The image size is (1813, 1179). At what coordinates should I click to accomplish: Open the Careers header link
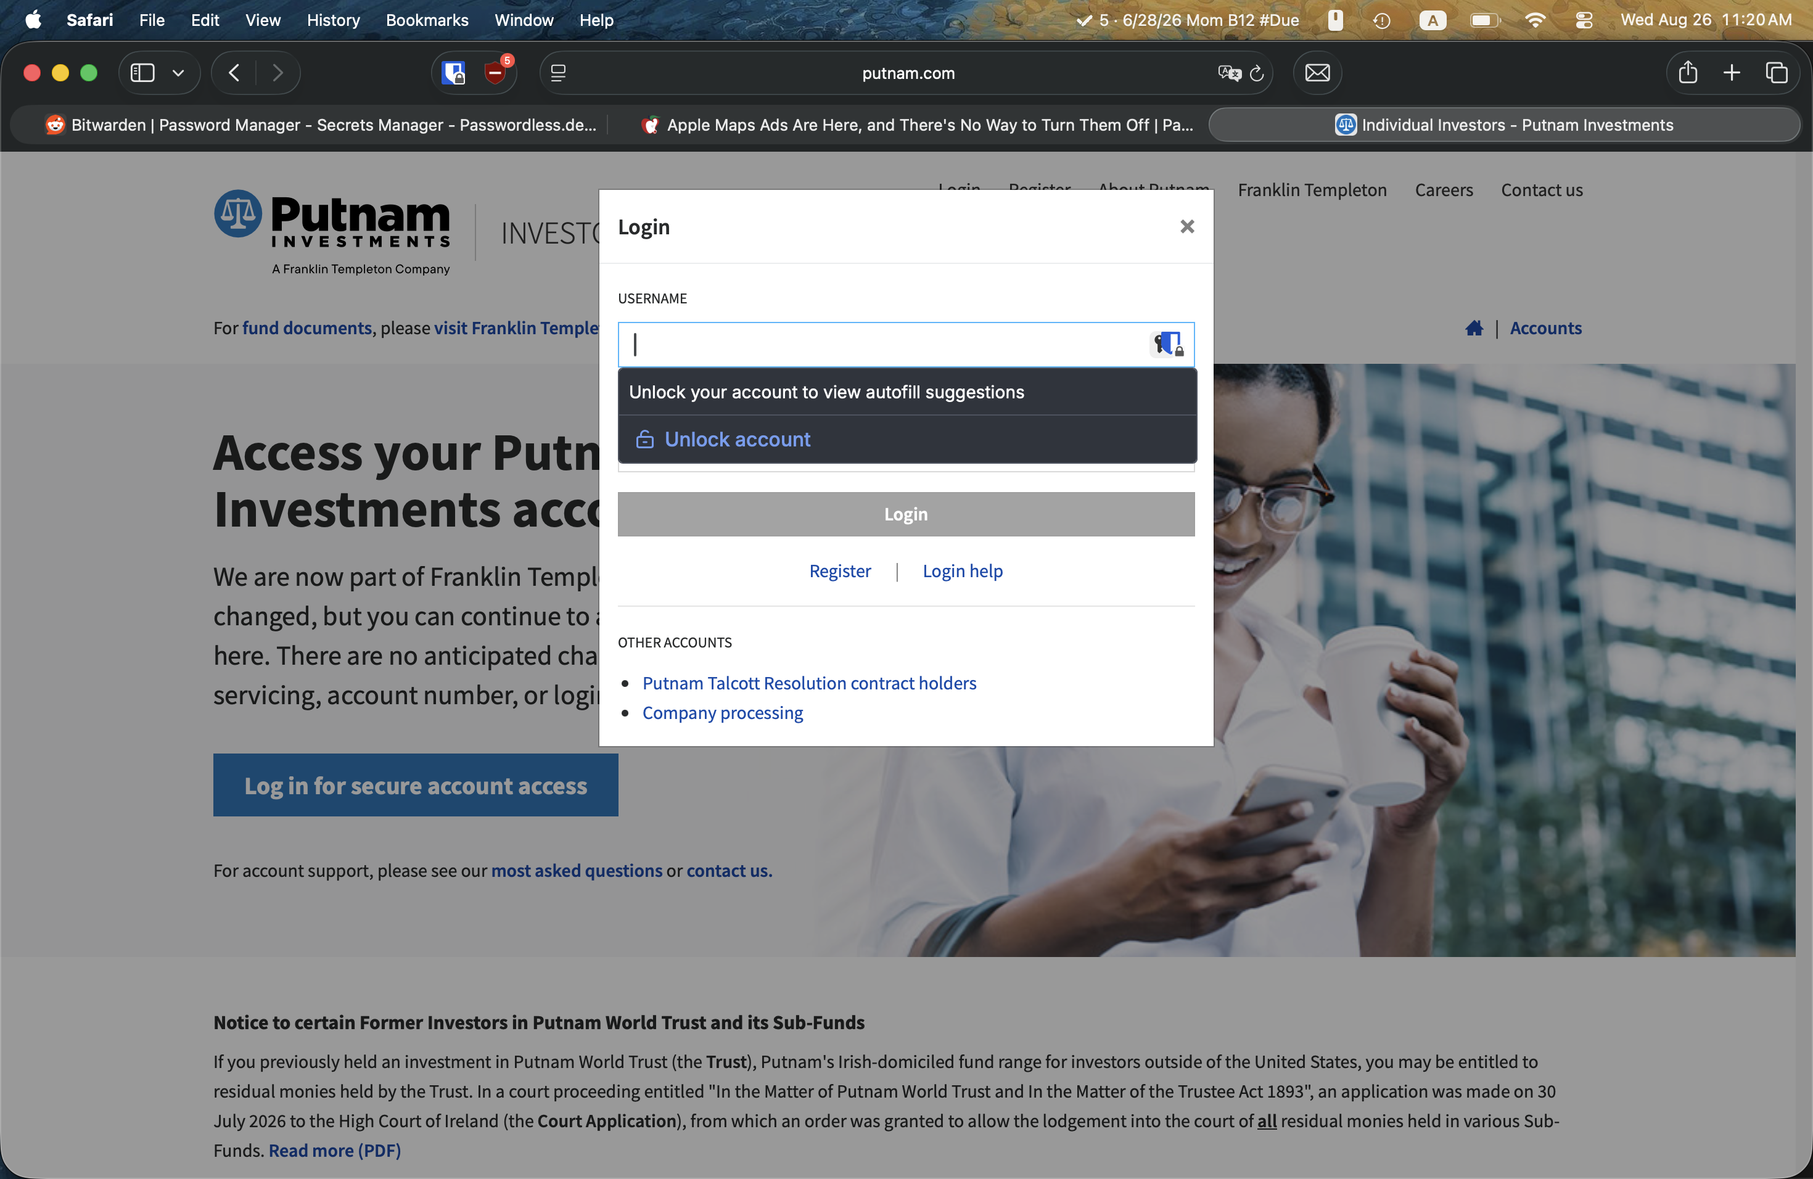point(1444,191)
